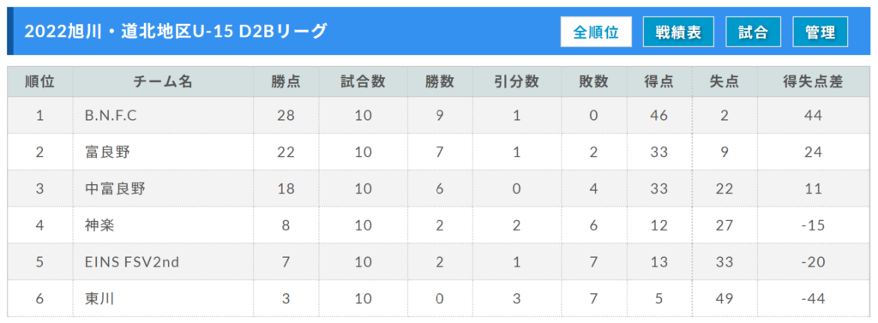Click the 敗数 column header
Image resolution: width=878 pixels, height=323 pixels.
point(593,81)
